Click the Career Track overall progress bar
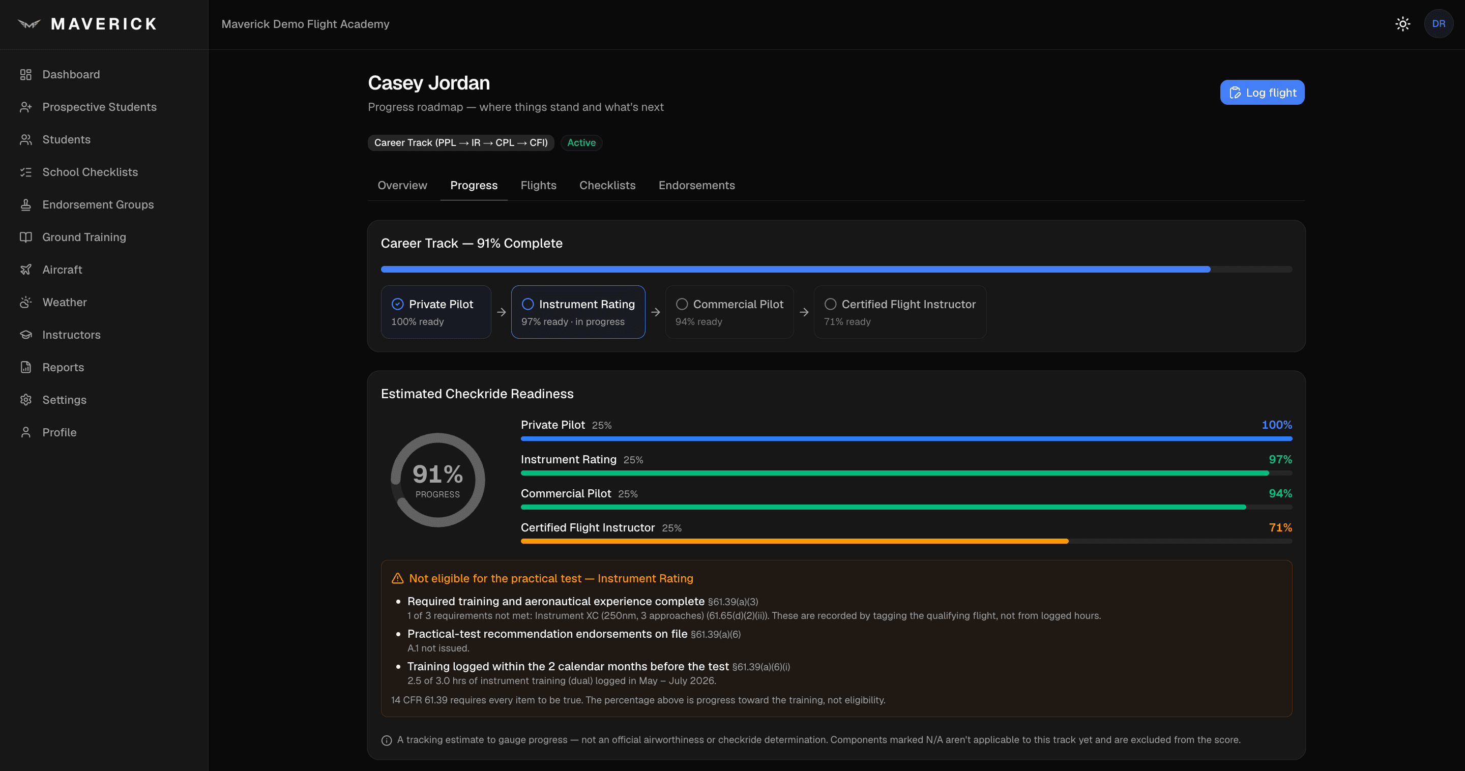 pyautogui.click(x=837, y=269)
